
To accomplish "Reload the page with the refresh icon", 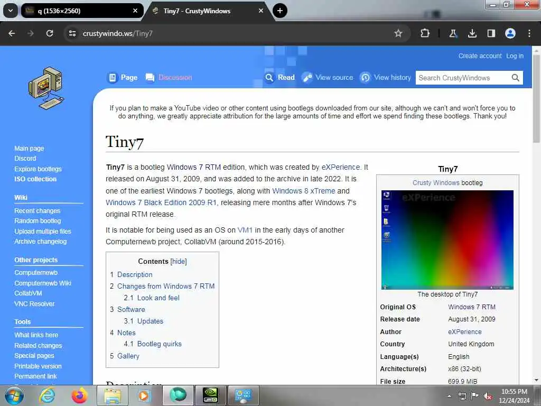I will click(x=50, y=33).
